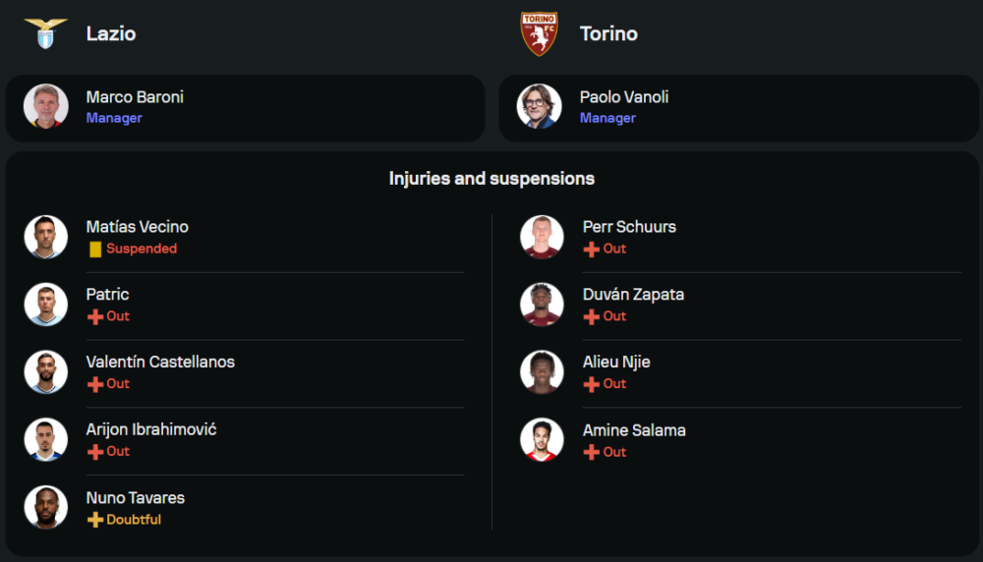Open the Torino team name link
983x562 pixels.
click(x=608, y=33)
